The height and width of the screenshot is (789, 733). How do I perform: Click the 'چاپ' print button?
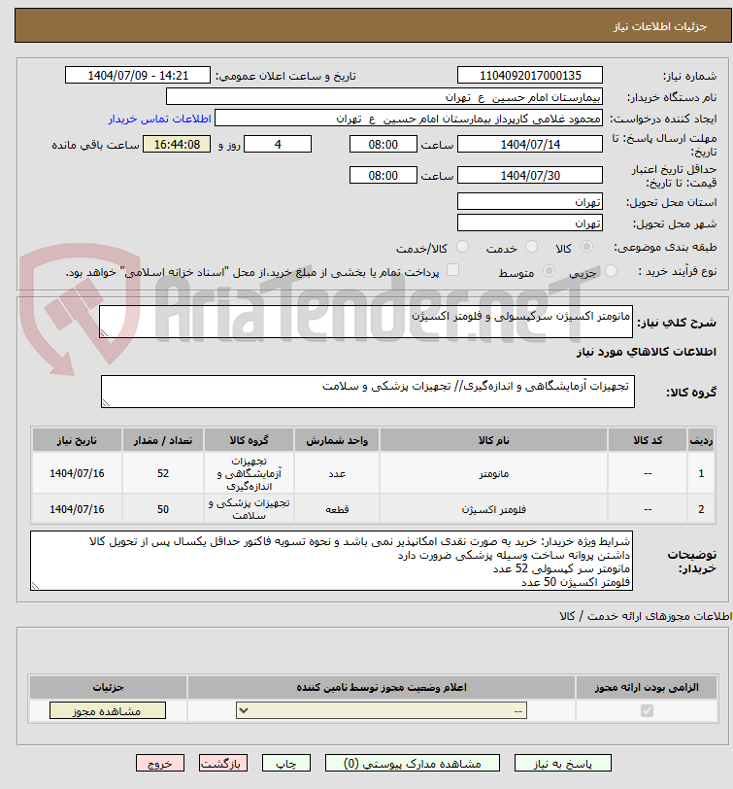point(286,764)
